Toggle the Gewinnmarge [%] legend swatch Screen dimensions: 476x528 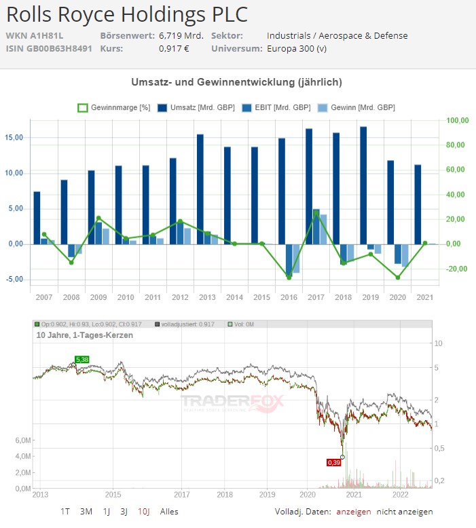click(83, 108)
